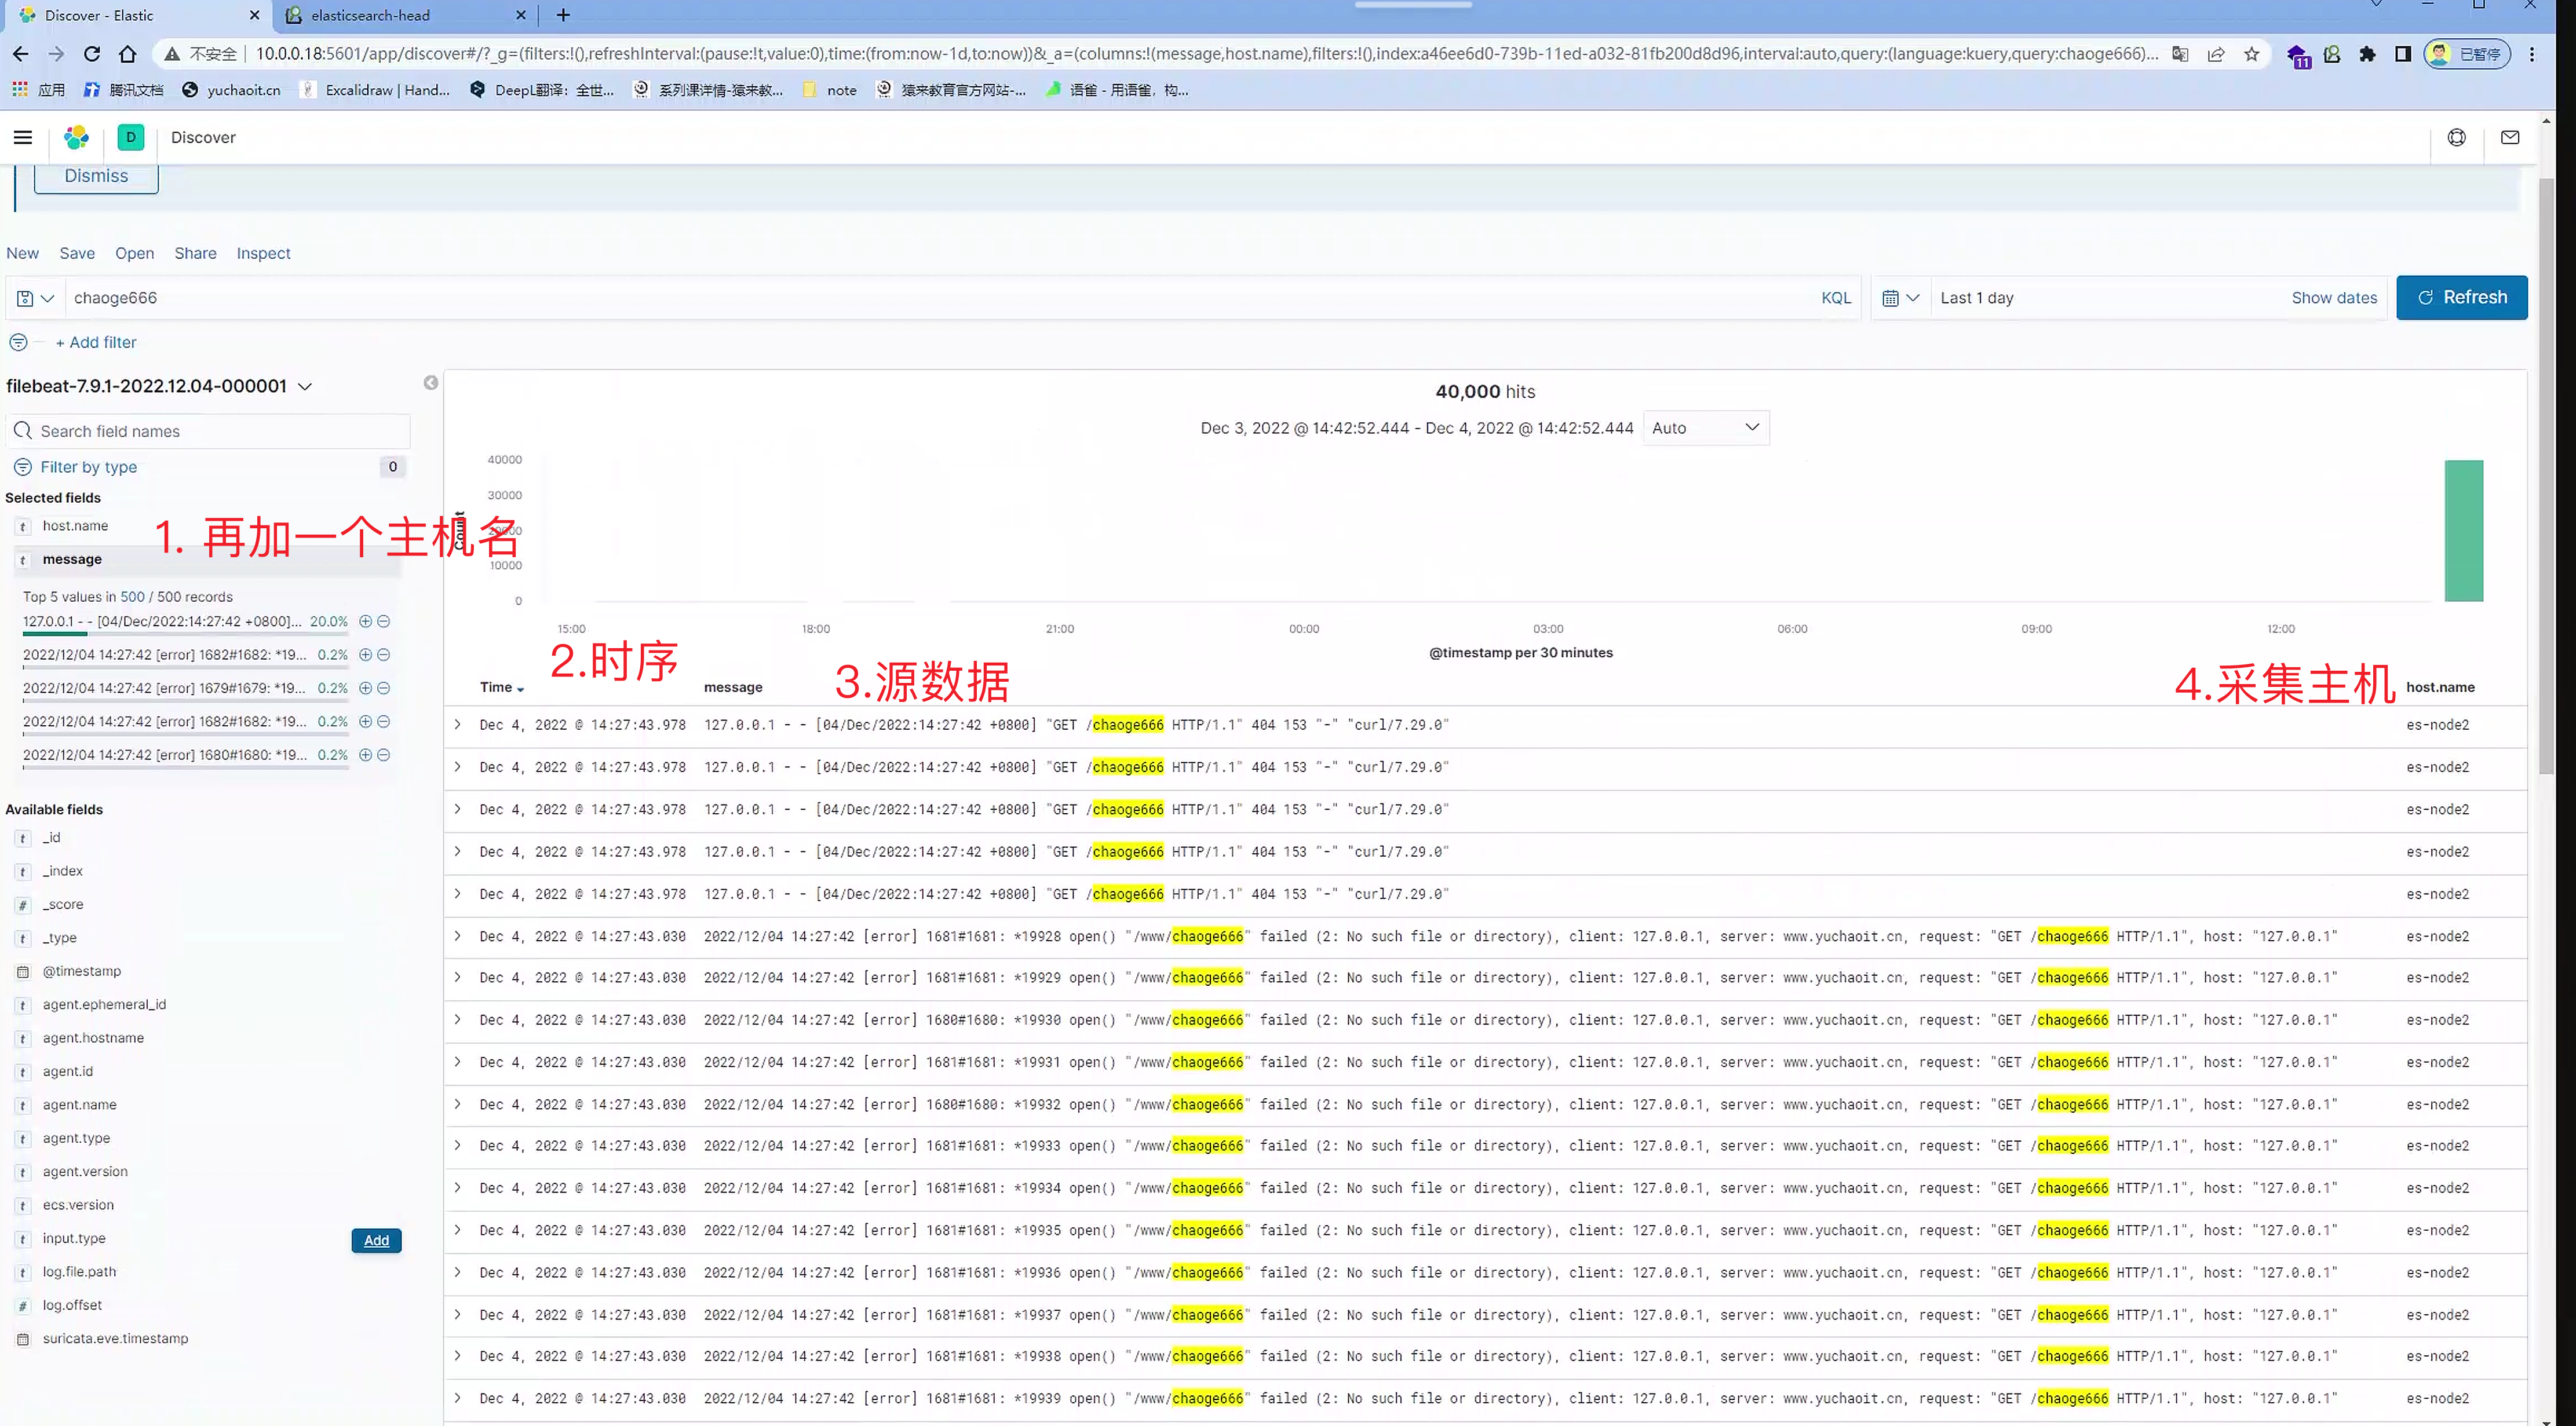Click the Elastic logo home icon
The width and height of the screenshot is (2576, 1426).
pos(77,137)
